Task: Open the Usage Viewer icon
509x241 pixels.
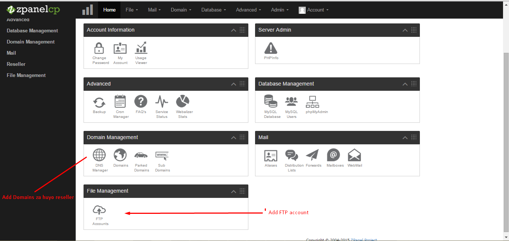Action: coord(141,48)
